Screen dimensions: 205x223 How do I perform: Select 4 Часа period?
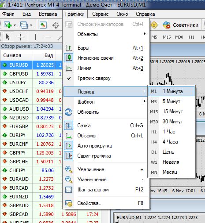171,142
